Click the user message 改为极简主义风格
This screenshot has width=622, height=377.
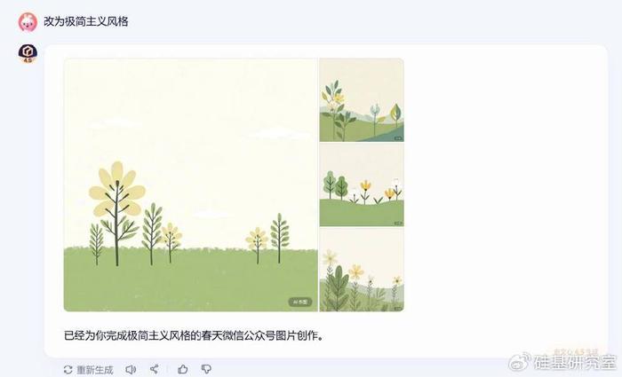(x=86, y=21)
